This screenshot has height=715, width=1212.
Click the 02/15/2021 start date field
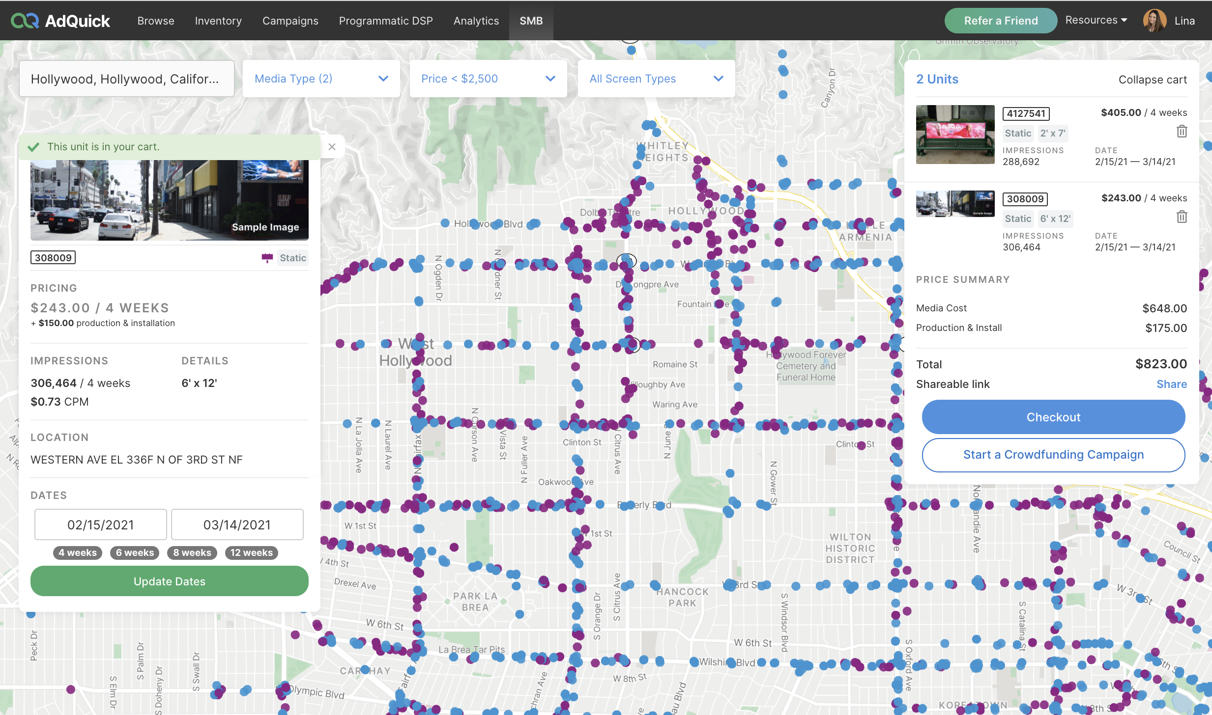pyautogui.click(x=101, y=524)
